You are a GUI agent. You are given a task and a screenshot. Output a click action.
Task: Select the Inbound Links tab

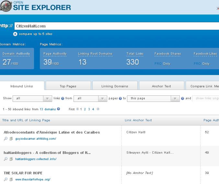(22, 86)
